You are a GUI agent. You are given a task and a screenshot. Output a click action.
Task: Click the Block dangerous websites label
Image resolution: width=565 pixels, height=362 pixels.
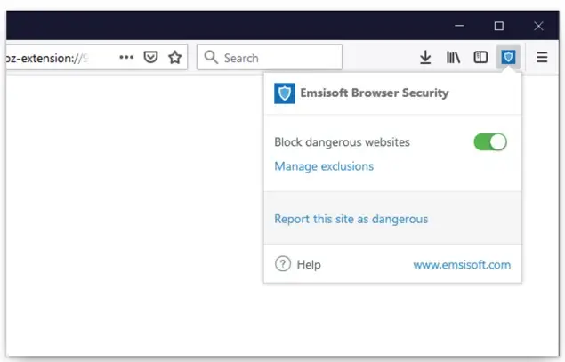click(x=342, y=142)
